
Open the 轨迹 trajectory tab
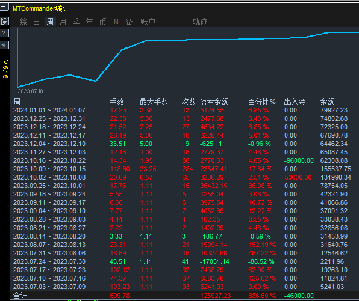click(x=200, y=22)
